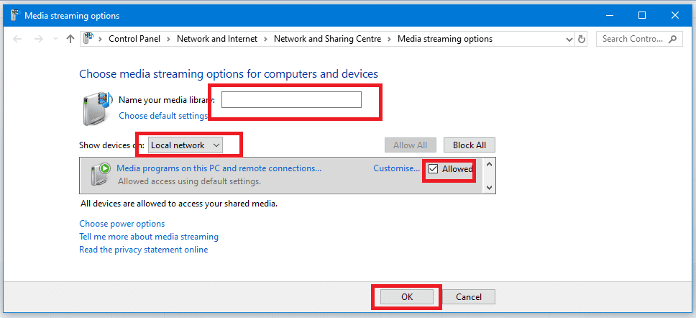Open the Local network dropdown
The width and height of the screenshot is (696, 318).
click(x=186, y=145)
